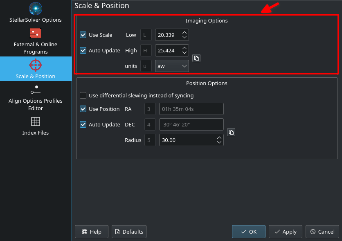Increase the Radius spinner value

[219, 138]
